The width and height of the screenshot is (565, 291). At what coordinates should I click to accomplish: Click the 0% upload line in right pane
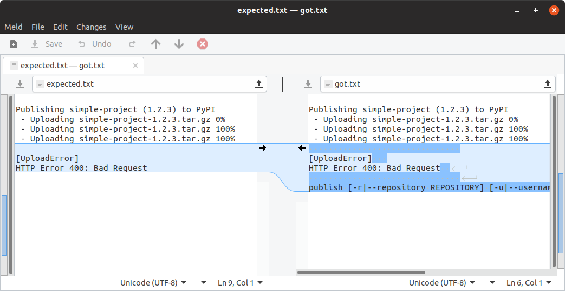(x=416, y=119)
